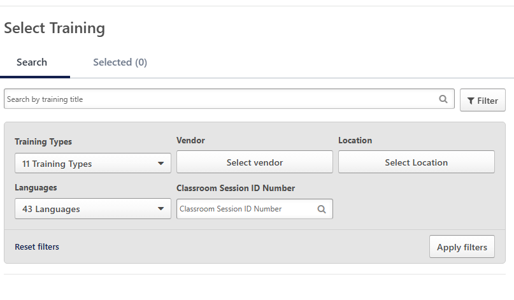
Task: Switch to the Search tab
Action: coord(32,62)
